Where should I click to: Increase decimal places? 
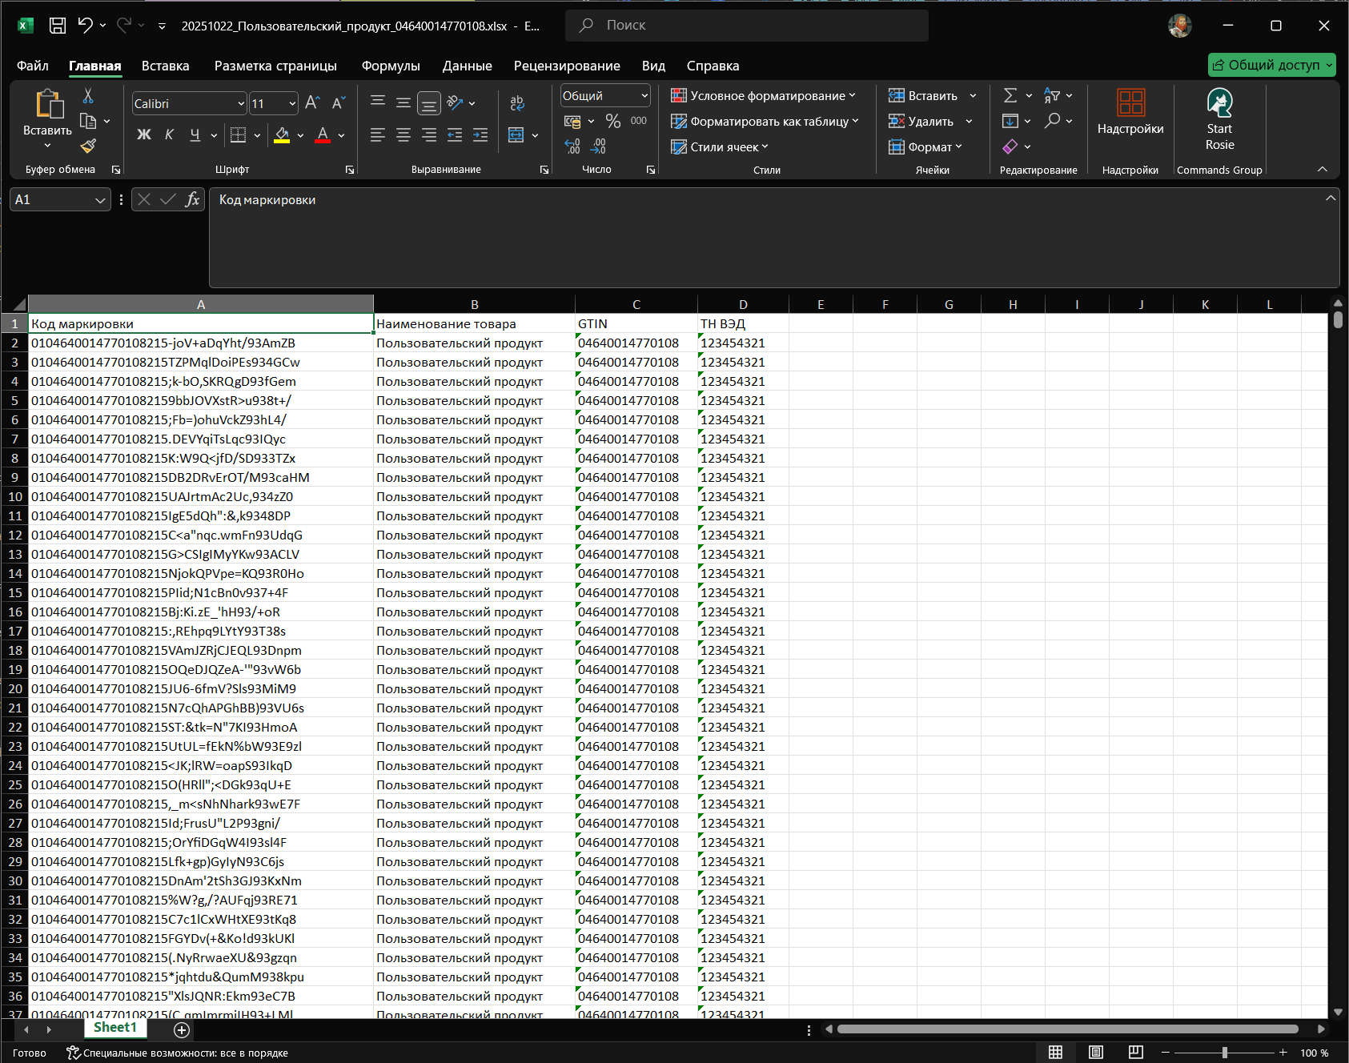[x=573, y=147]
